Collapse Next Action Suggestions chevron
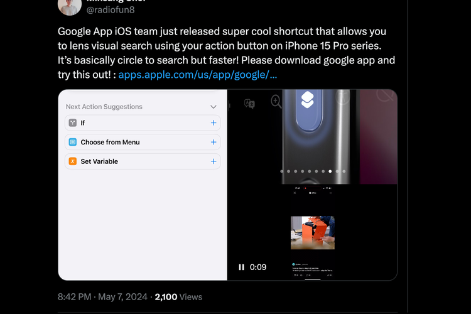471x314 pixels. pyautogui.click(x=214, y=107)
